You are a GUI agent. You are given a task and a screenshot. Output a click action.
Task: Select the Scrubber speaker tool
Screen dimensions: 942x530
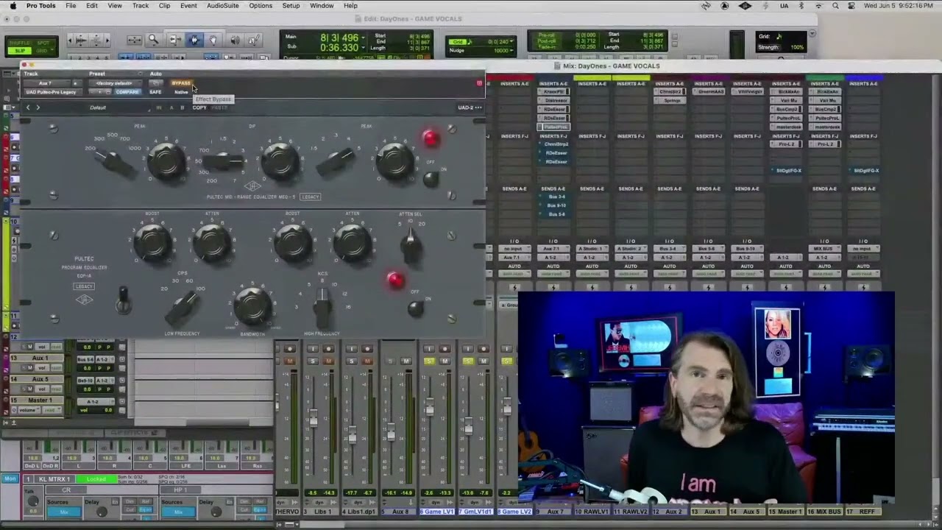pyautogui.click(x=234, y=40)
